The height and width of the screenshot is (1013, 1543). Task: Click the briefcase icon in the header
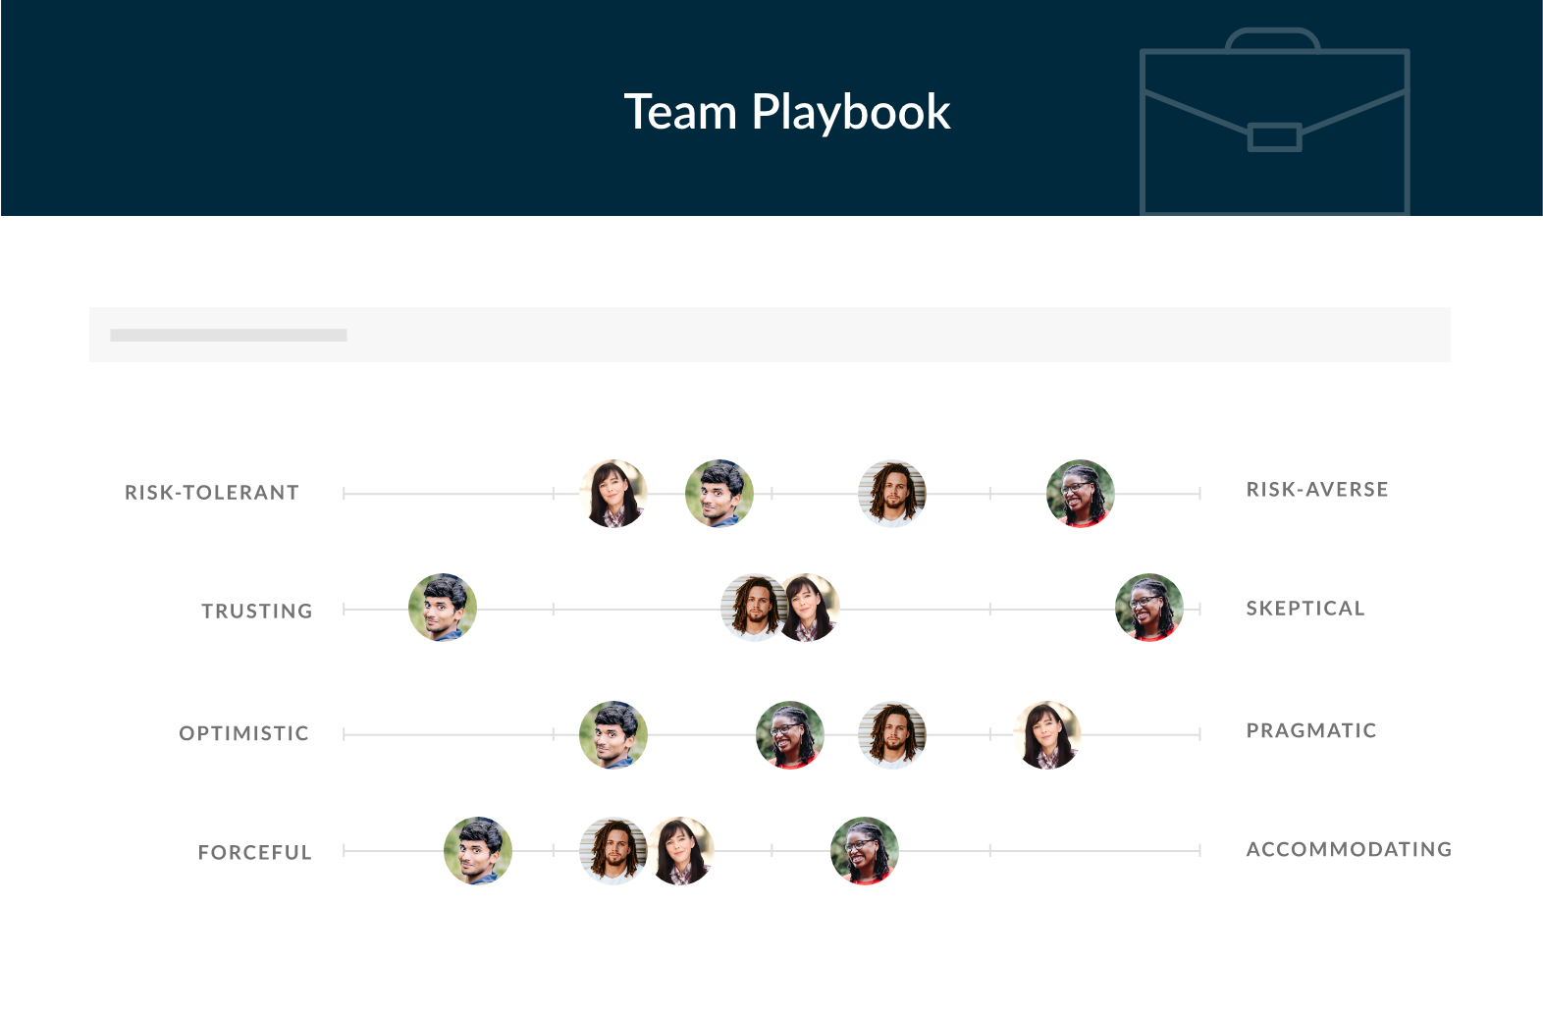(1274, 123)
